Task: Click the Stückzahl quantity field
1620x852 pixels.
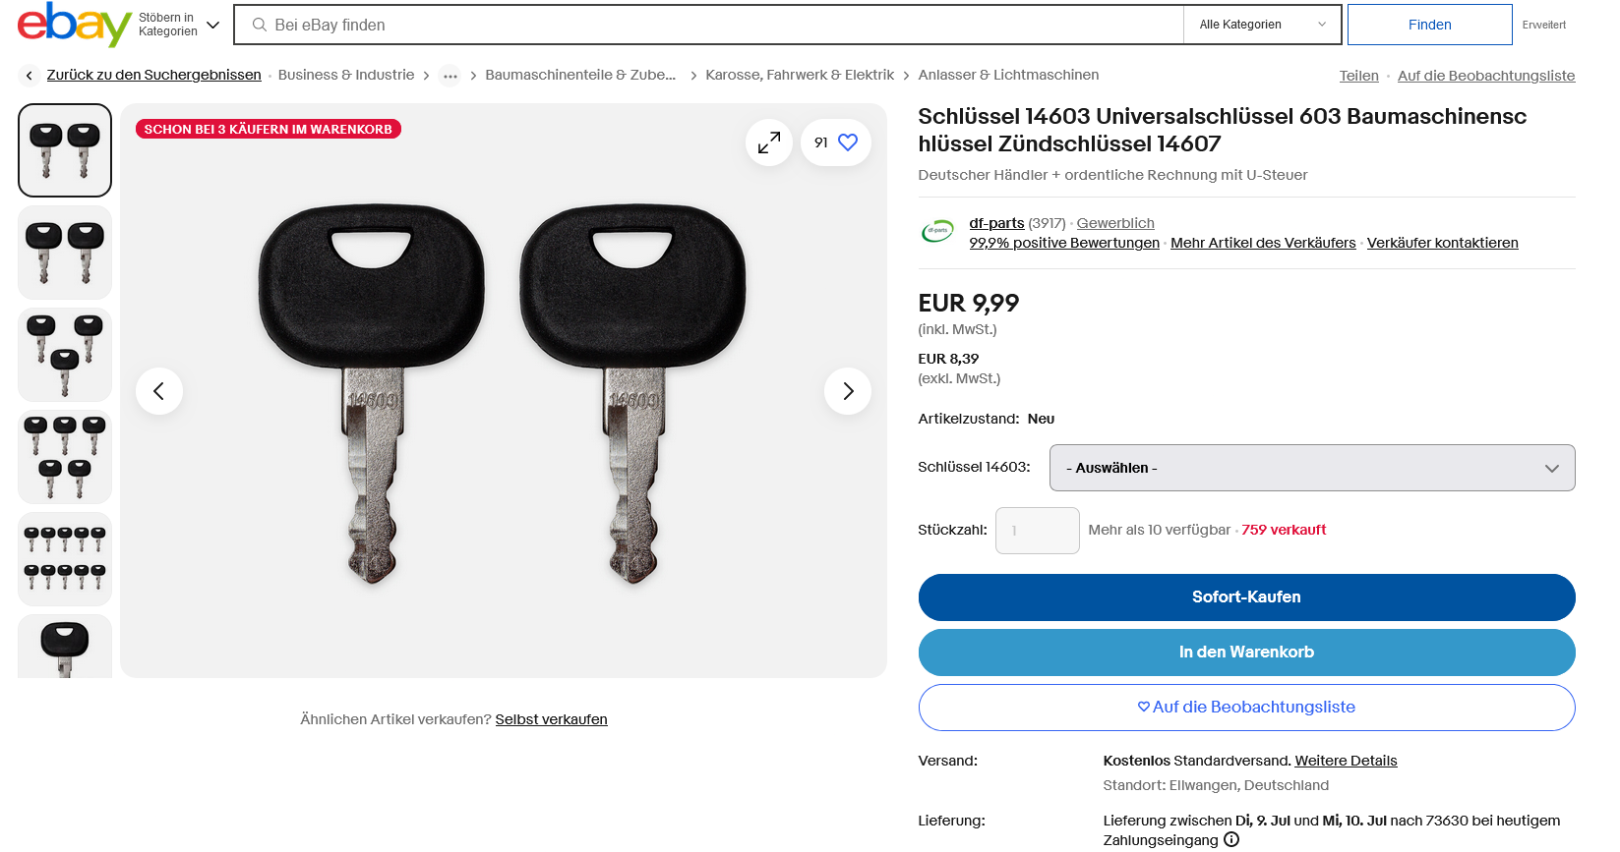Action: (x=1037, y=531)
